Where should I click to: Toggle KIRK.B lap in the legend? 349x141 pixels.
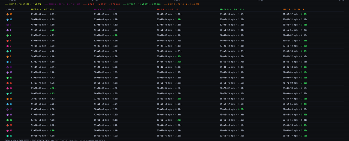[x=182, y=4]
